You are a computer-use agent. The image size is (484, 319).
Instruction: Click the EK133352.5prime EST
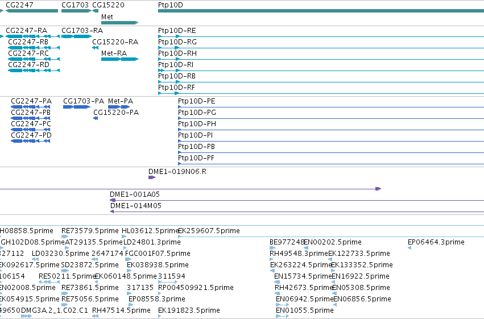[333, 271]
